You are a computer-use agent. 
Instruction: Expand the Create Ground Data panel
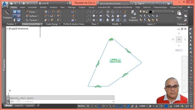32,24
